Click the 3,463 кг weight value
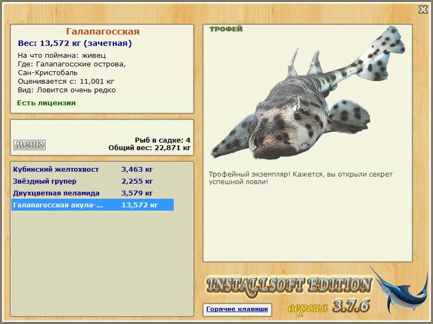 tap(137, 170)
